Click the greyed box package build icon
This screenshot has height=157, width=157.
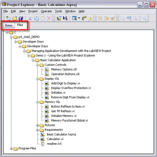pyautogui.click(x=107, y=18)
